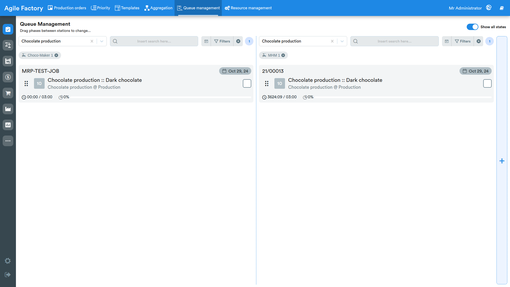
Task: Open the book icon in the header
Action: (x=502, y=8)
